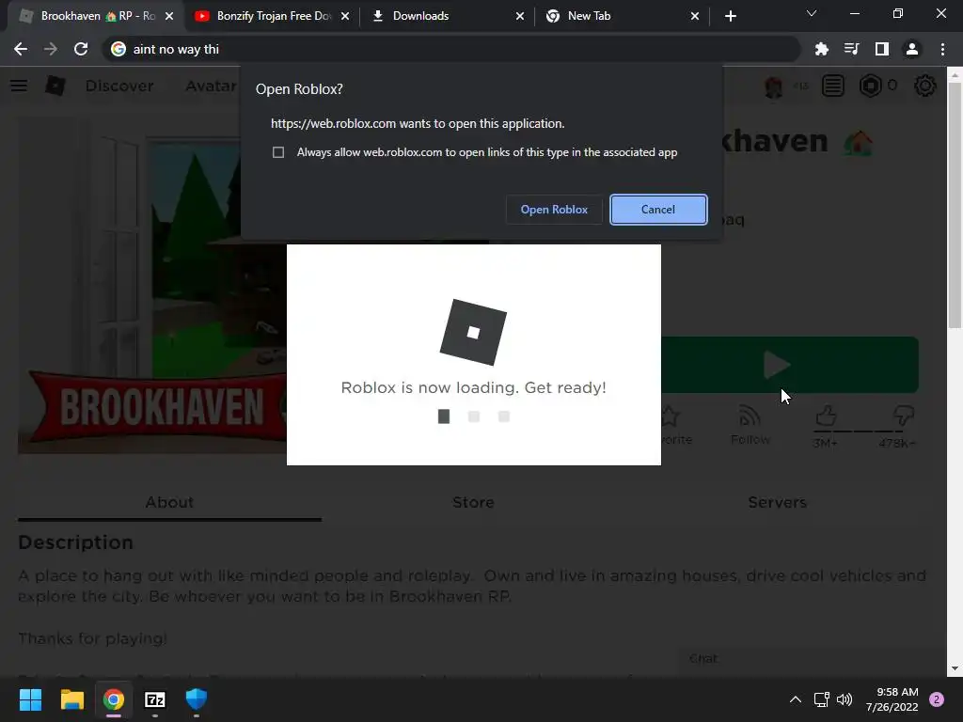Click Chrome icon in taskbar

click(114, 699)
